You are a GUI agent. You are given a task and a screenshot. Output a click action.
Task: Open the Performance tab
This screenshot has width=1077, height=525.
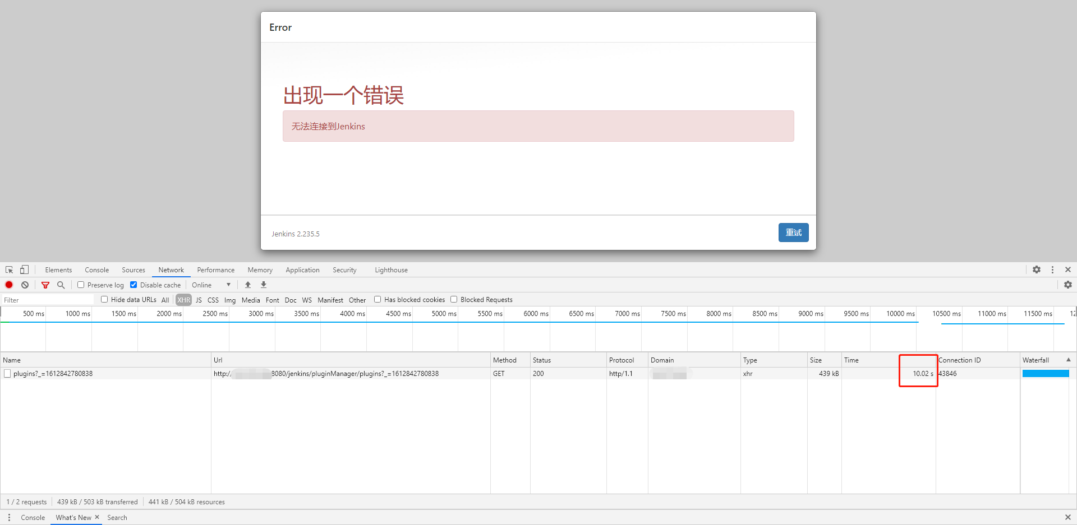coord(215,270)
